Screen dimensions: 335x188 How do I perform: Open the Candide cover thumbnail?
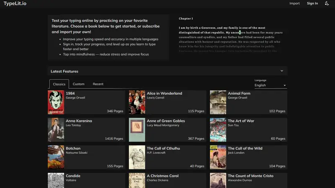coord(56,180)
